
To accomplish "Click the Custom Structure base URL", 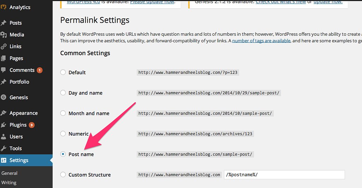I will tap(179, 175).
